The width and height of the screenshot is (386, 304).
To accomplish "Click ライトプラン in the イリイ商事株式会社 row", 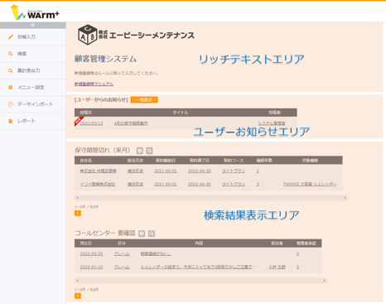I will coord(234,184).
